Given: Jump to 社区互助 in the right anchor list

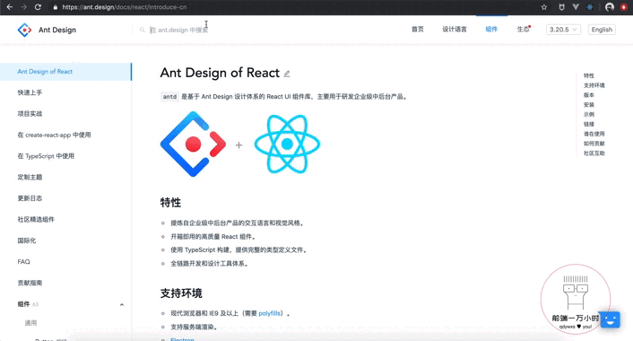Looking at the screenshot, I should tap(594, 153).
